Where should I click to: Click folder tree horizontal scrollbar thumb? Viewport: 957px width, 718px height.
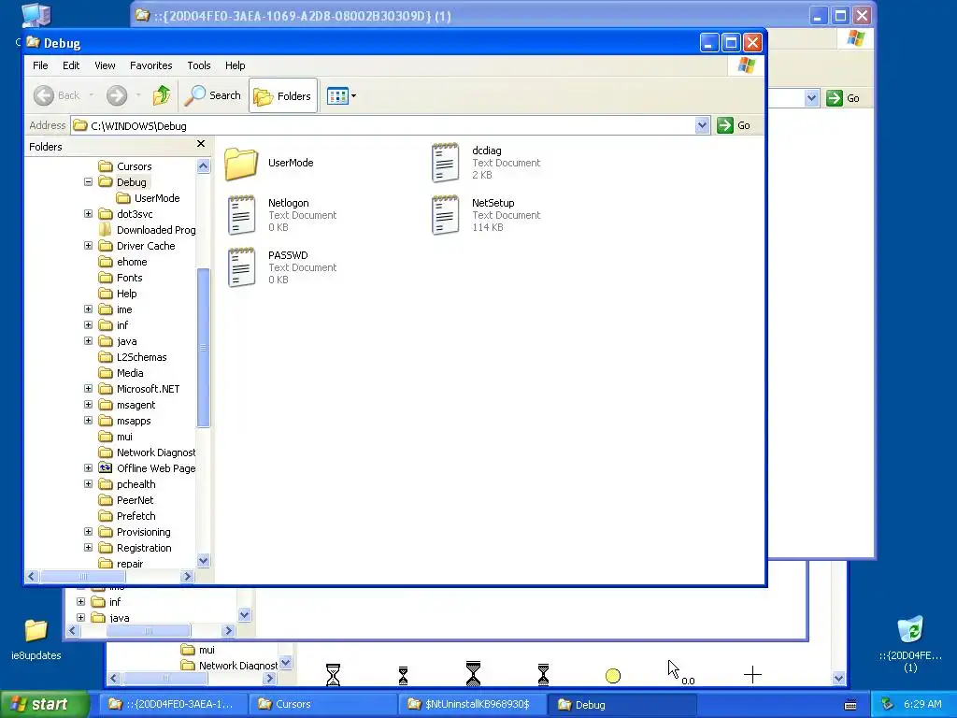click(82, 576)
